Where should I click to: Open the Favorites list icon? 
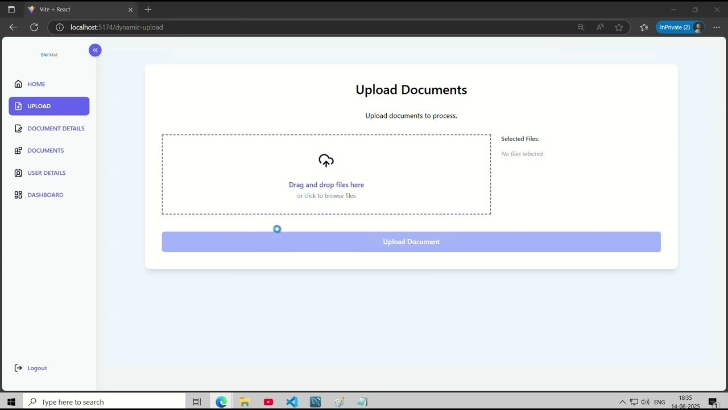(x=644, y=27)
